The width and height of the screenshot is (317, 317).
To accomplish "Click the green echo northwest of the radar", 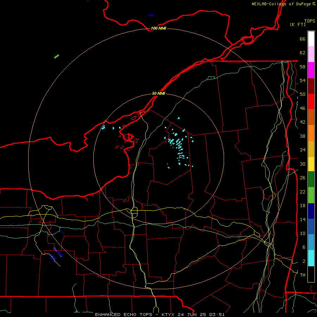I will [57, 56].
